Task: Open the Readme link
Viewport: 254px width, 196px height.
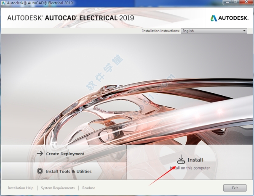Action: [x=88, y=188]
